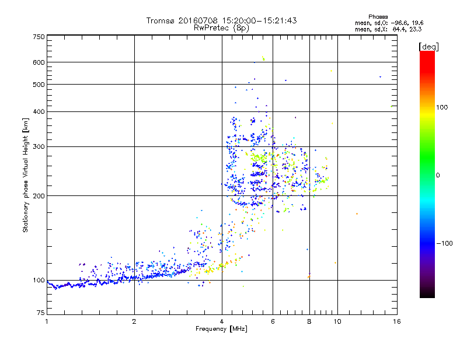Click the plot title 'Tromsø 20160708 15:20:00-15:21:43'
Viewport: 467px width, 350px height.
pos(221,20)
